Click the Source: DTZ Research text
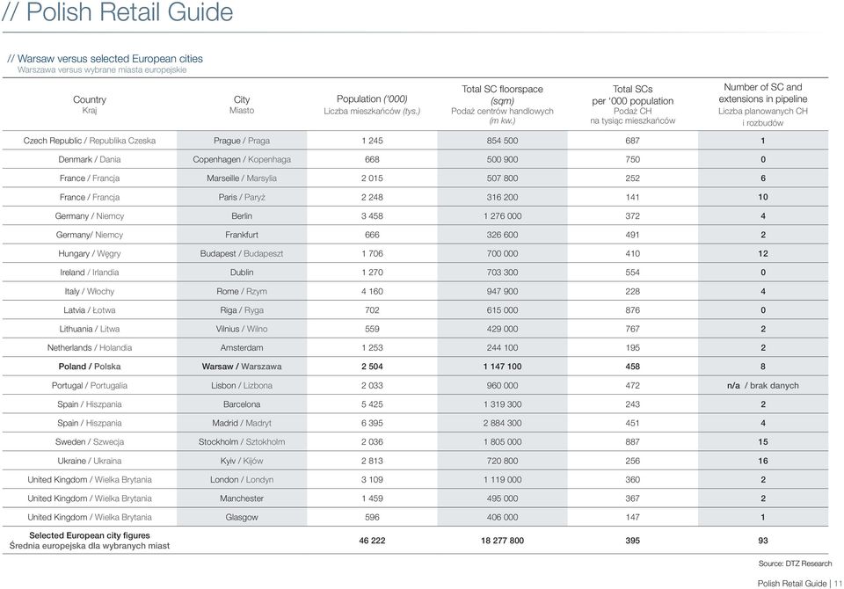Image resolution: width=844 pixels, height=589 pixels. [795, 564]
